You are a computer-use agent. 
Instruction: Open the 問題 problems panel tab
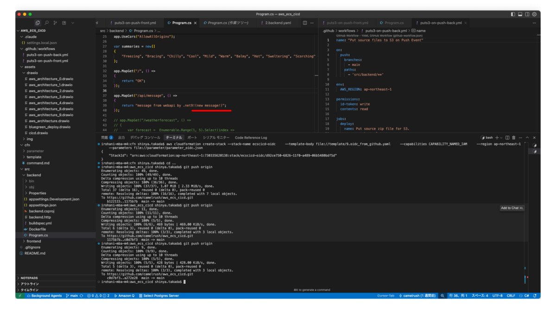[107, 138]
